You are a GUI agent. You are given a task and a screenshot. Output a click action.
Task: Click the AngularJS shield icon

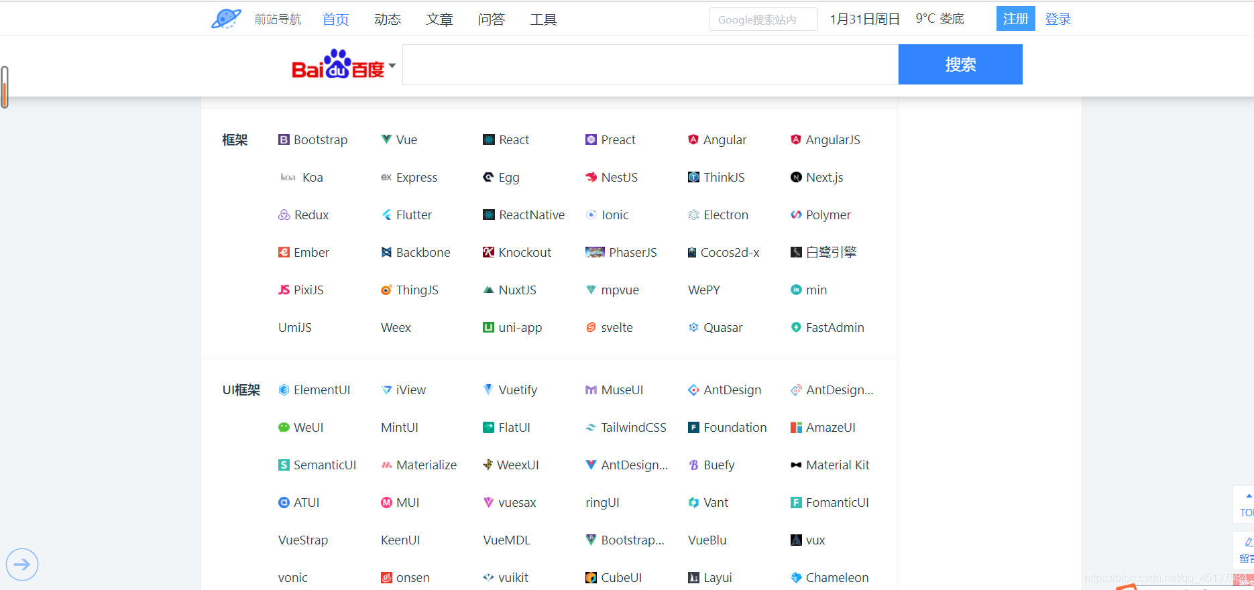click(x=796, y=139)
